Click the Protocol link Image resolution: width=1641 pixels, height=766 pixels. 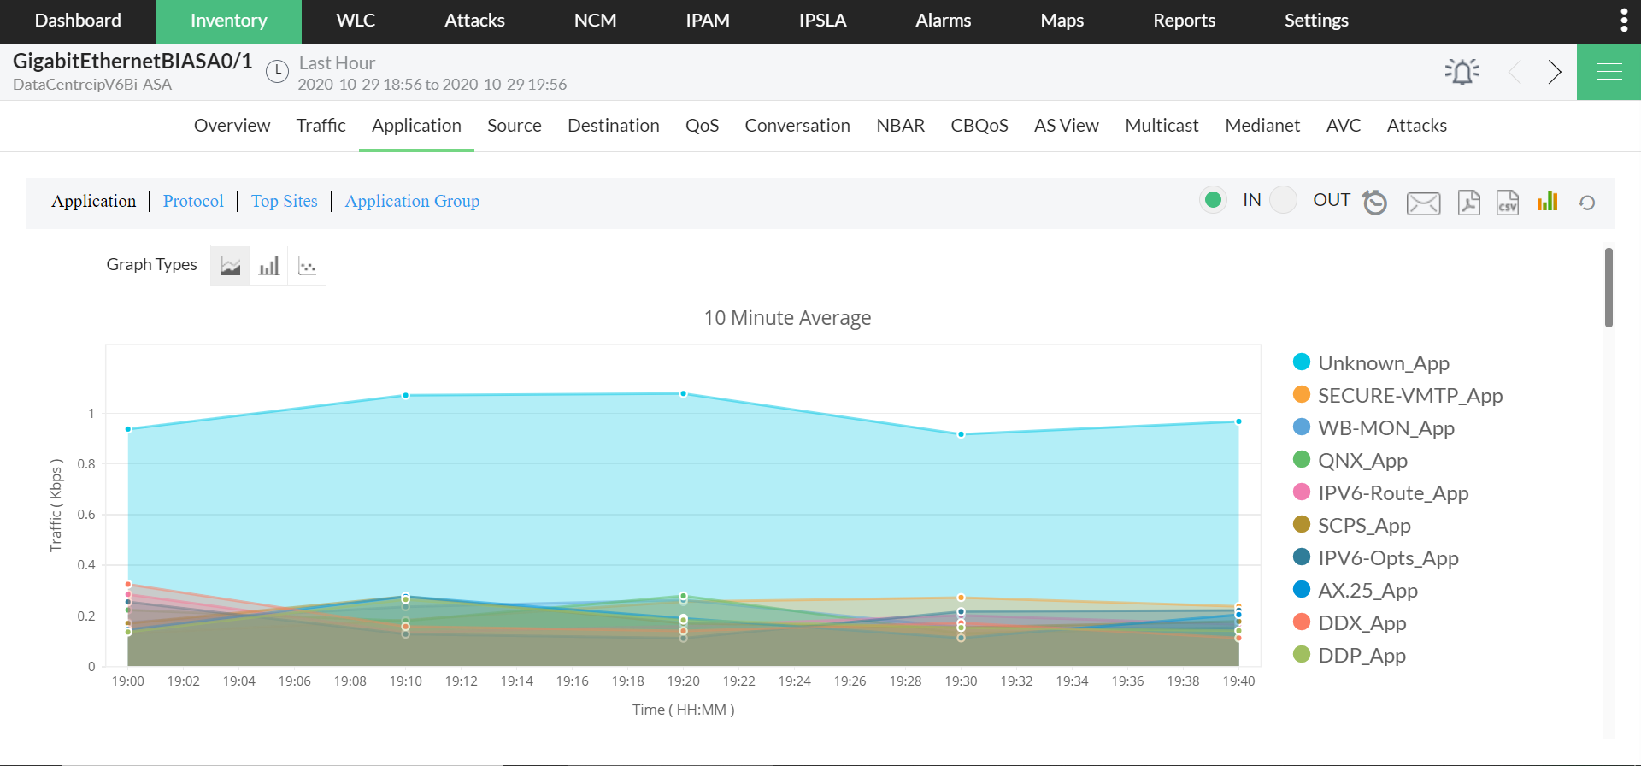click(x=193, y=201)
